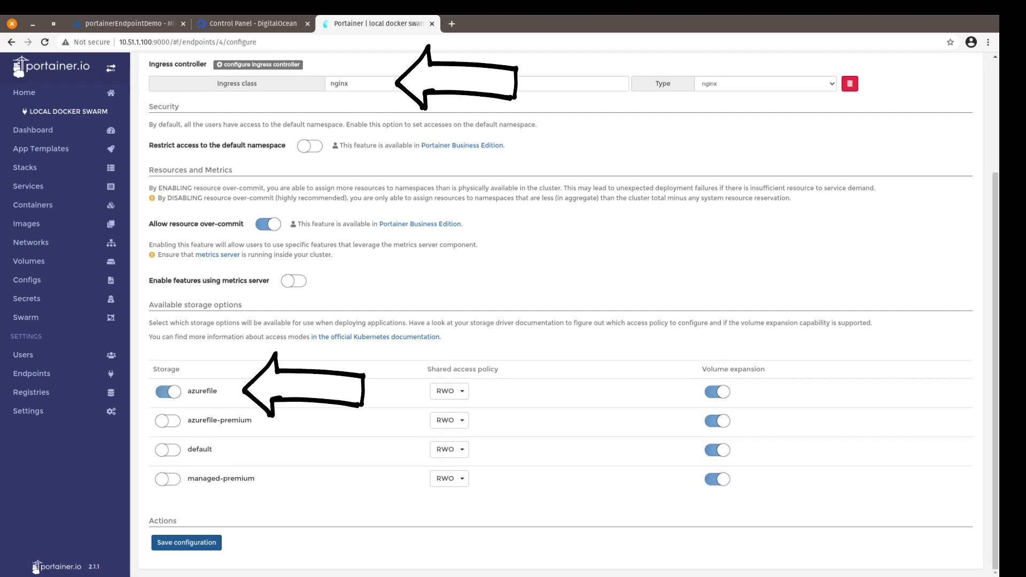Enable the default storage toggle
Image resolution: width=1026 pixels, height=577 pixels.
[x=168, y=450]
